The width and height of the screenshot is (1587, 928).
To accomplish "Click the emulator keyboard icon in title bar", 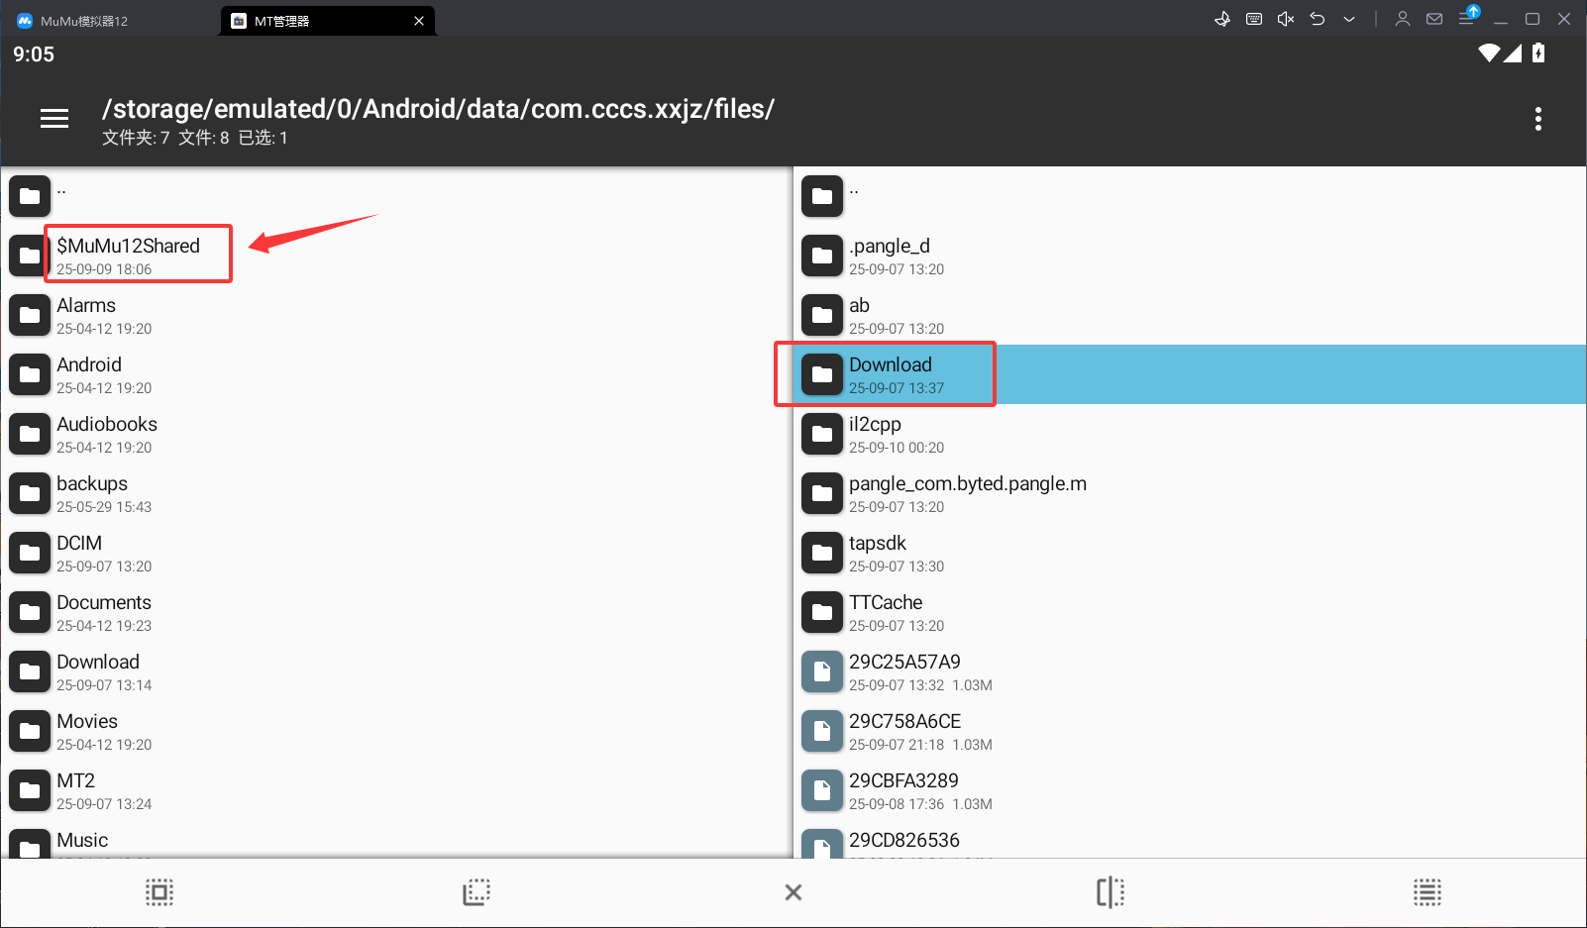I will (x=1254, y=19).
